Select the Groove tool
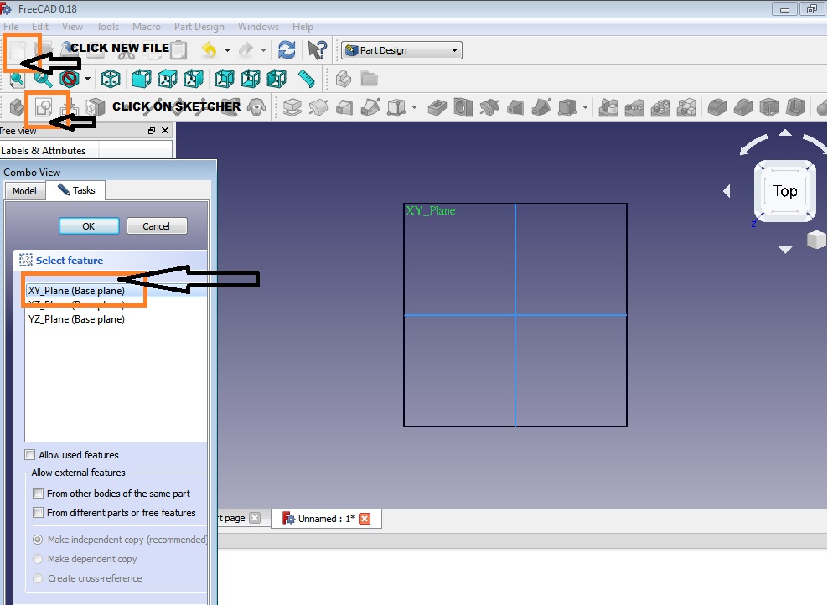The image size is (833, 605). tap(489, 108)
